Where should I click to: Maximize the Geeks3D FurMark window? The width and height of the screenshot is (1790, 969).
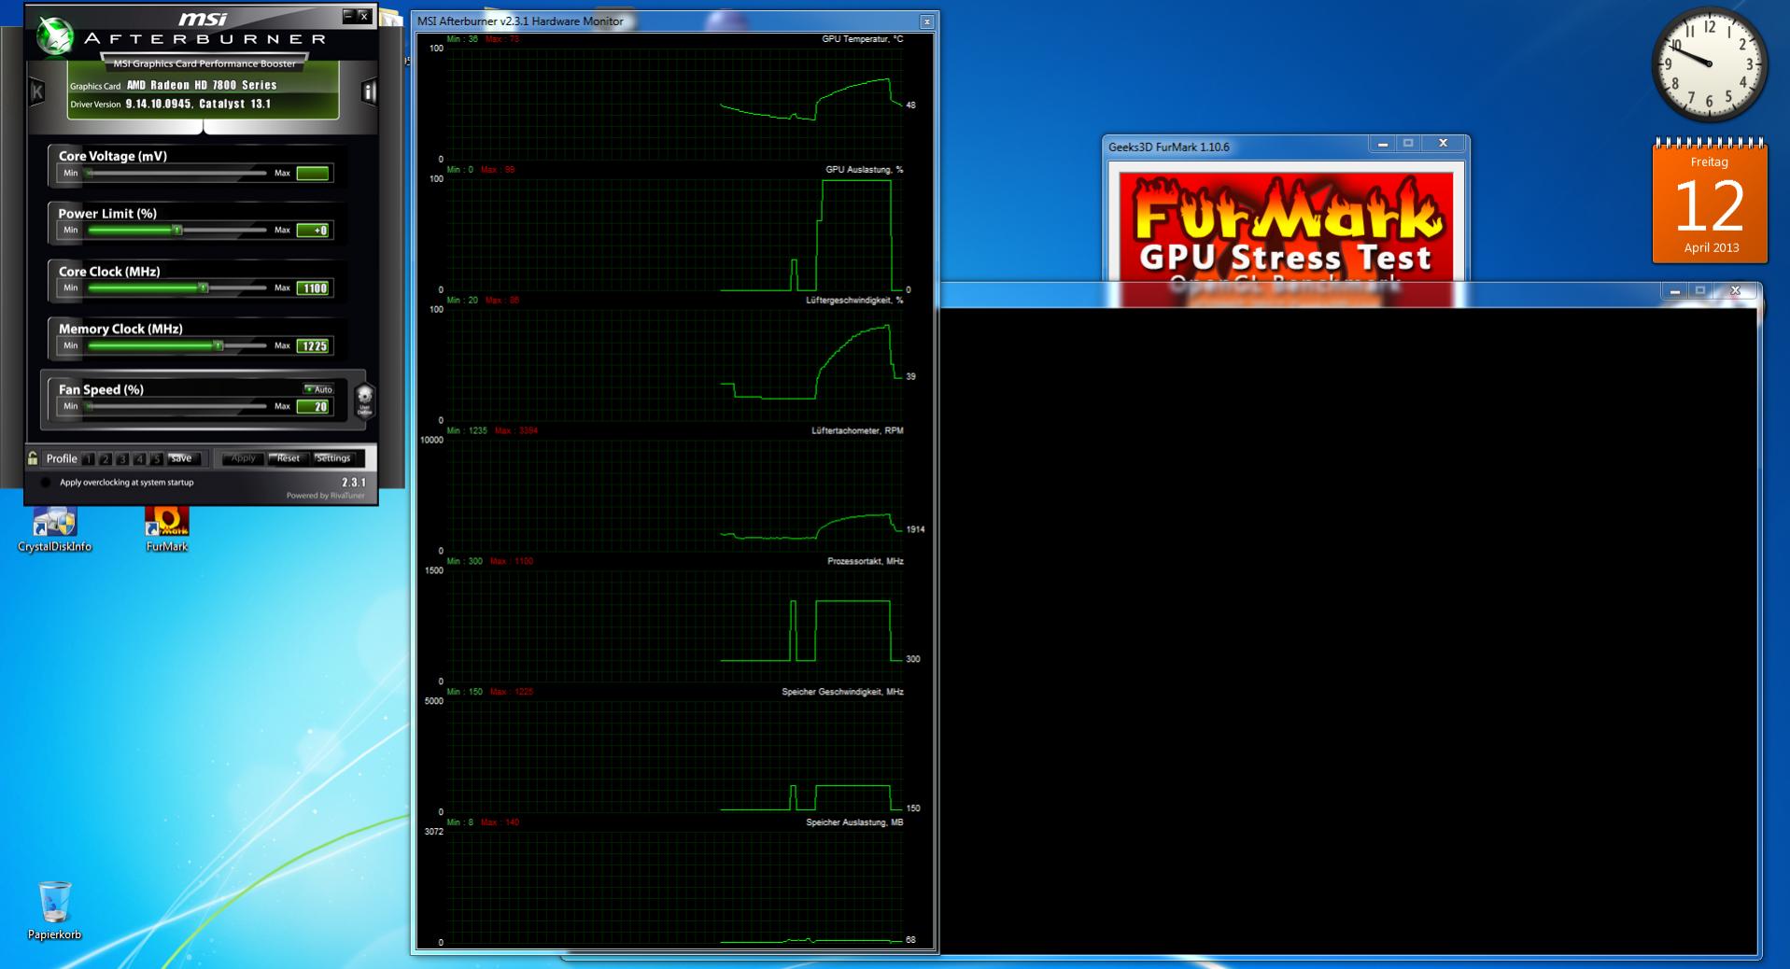(x=1408, y=144)
